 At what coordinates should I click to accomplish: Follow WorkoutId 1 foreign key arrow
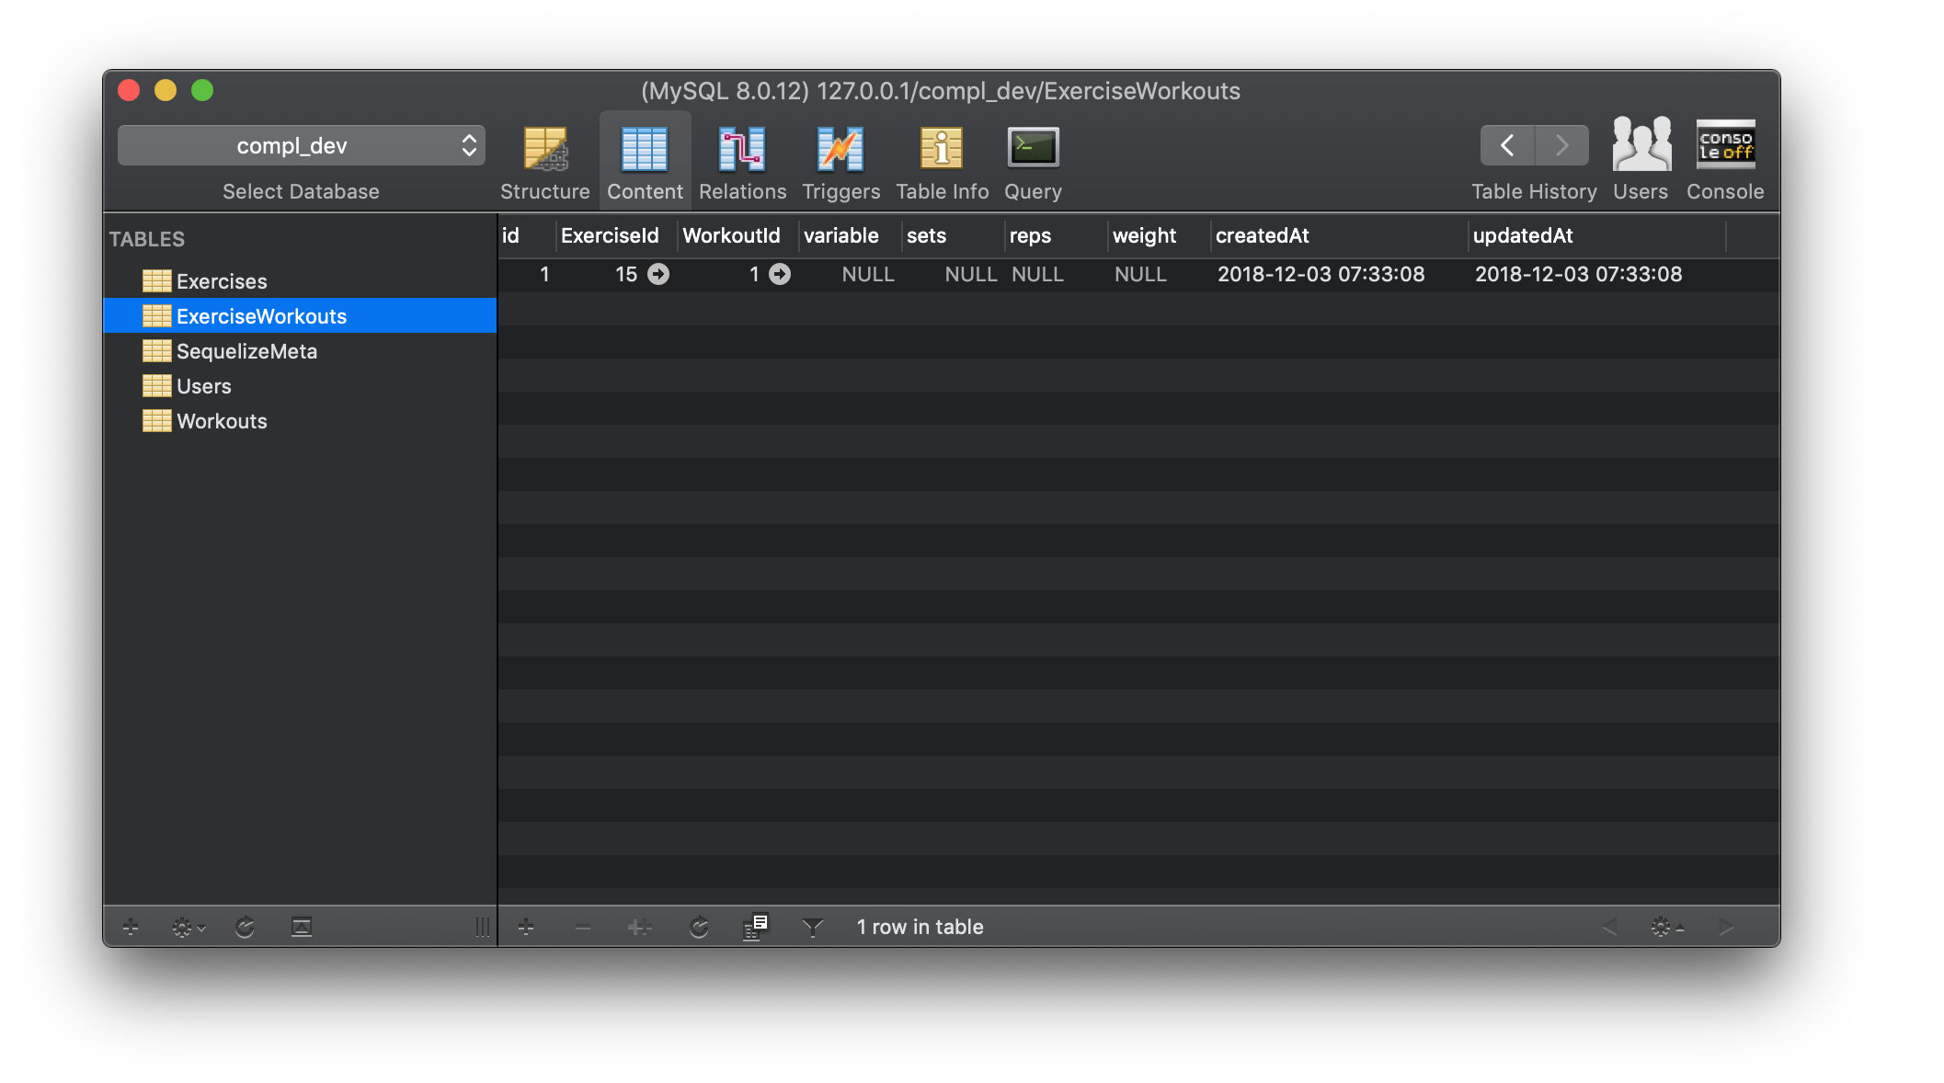click(780, 274)
